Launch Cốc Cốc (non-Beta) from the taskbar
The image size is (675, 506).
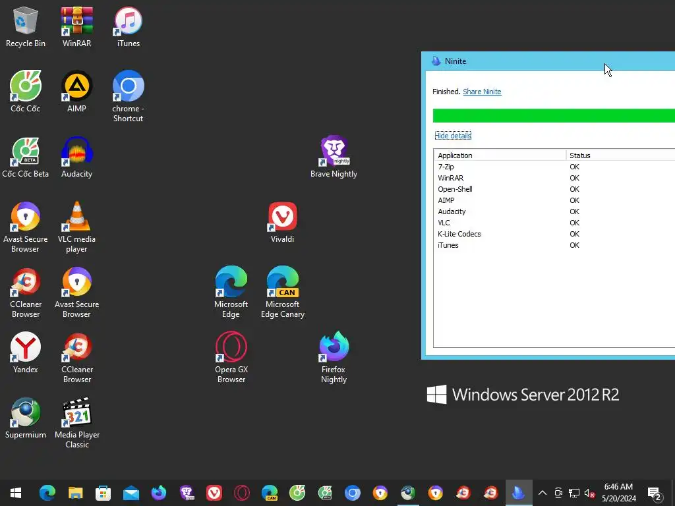pyautogui.click(x=297, y=493)
